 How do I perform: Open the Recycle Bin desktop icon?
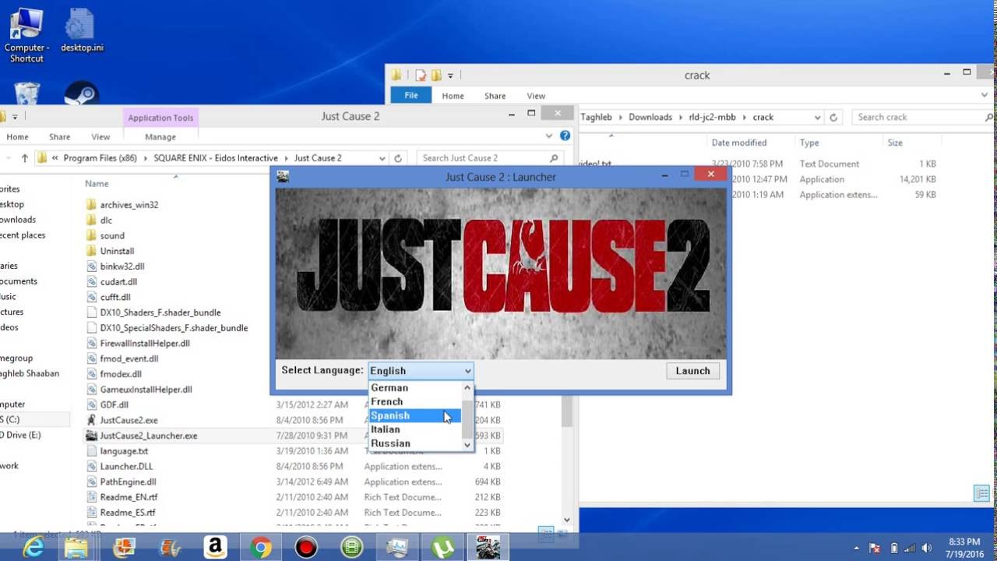pyautogui.click(x=27, y=94)
